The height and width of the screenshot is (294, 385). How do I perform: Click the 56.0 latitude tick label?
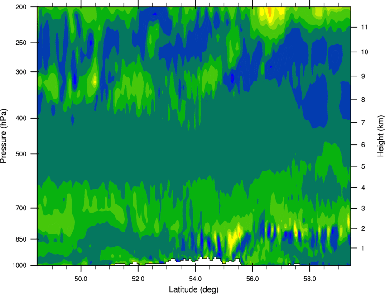(253, 279)
